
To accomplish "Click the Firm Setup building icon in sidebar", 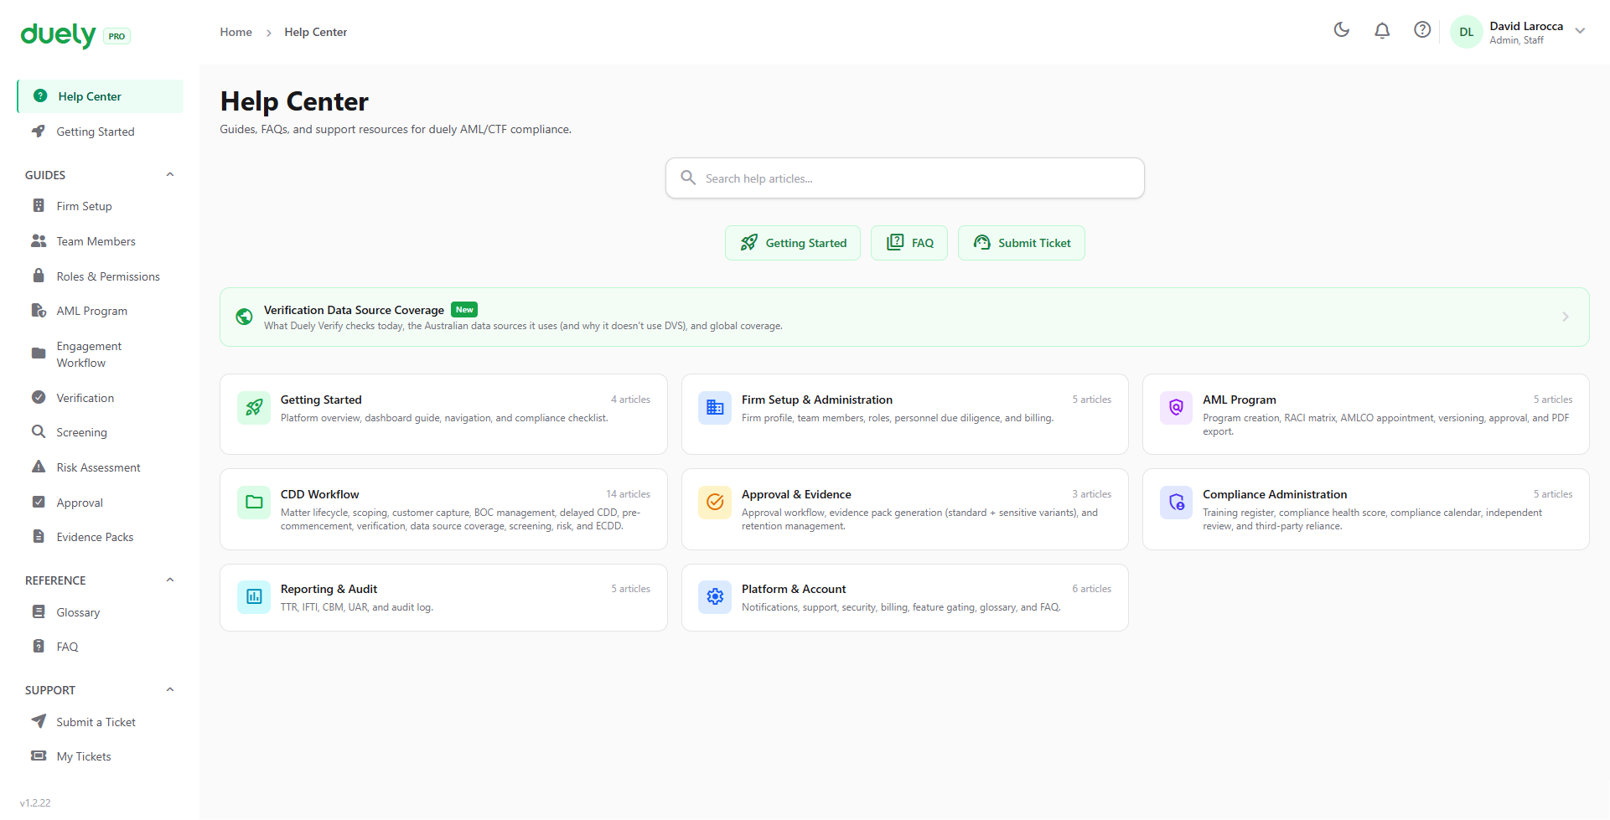I will (x=39, y=206).
